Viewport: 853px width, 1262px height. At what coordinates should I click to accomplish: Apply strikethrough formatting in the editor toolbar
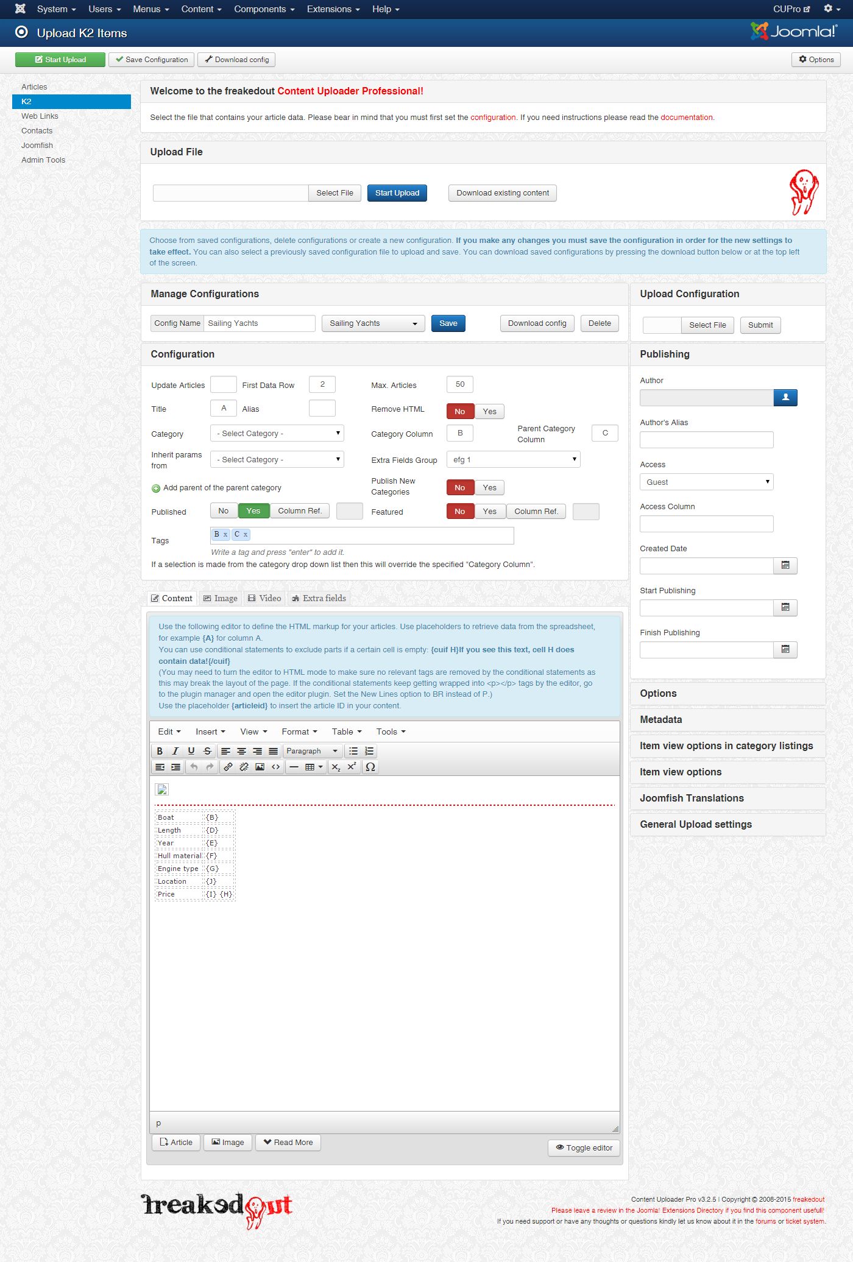[x=207, y=751]
